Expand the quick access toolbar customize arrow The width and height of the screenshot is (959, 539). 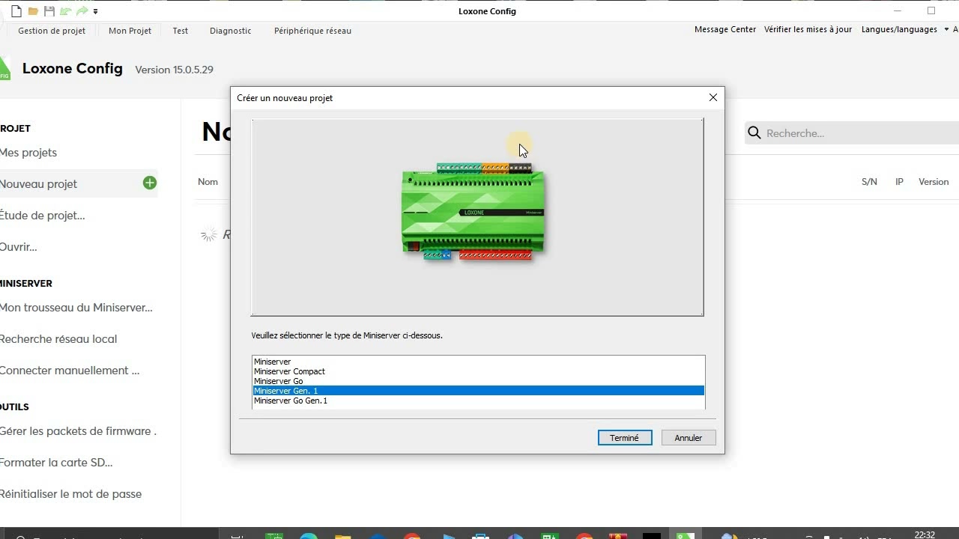(x=95, y=12)
